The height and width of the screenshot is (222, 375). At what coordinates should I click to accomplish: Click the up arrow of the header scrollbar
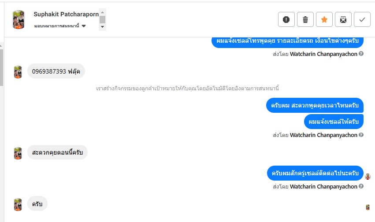[103, 11]
